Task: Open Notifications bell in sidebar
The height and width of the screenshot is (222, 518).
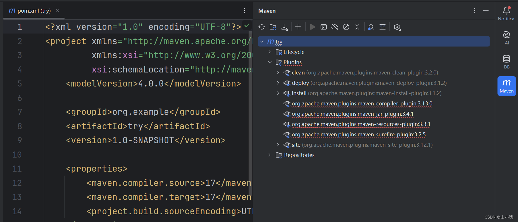Action: [x=507, y=13]
